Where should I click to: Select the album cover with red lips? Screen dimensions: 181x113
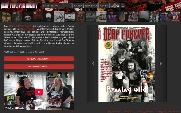[27, 17]
